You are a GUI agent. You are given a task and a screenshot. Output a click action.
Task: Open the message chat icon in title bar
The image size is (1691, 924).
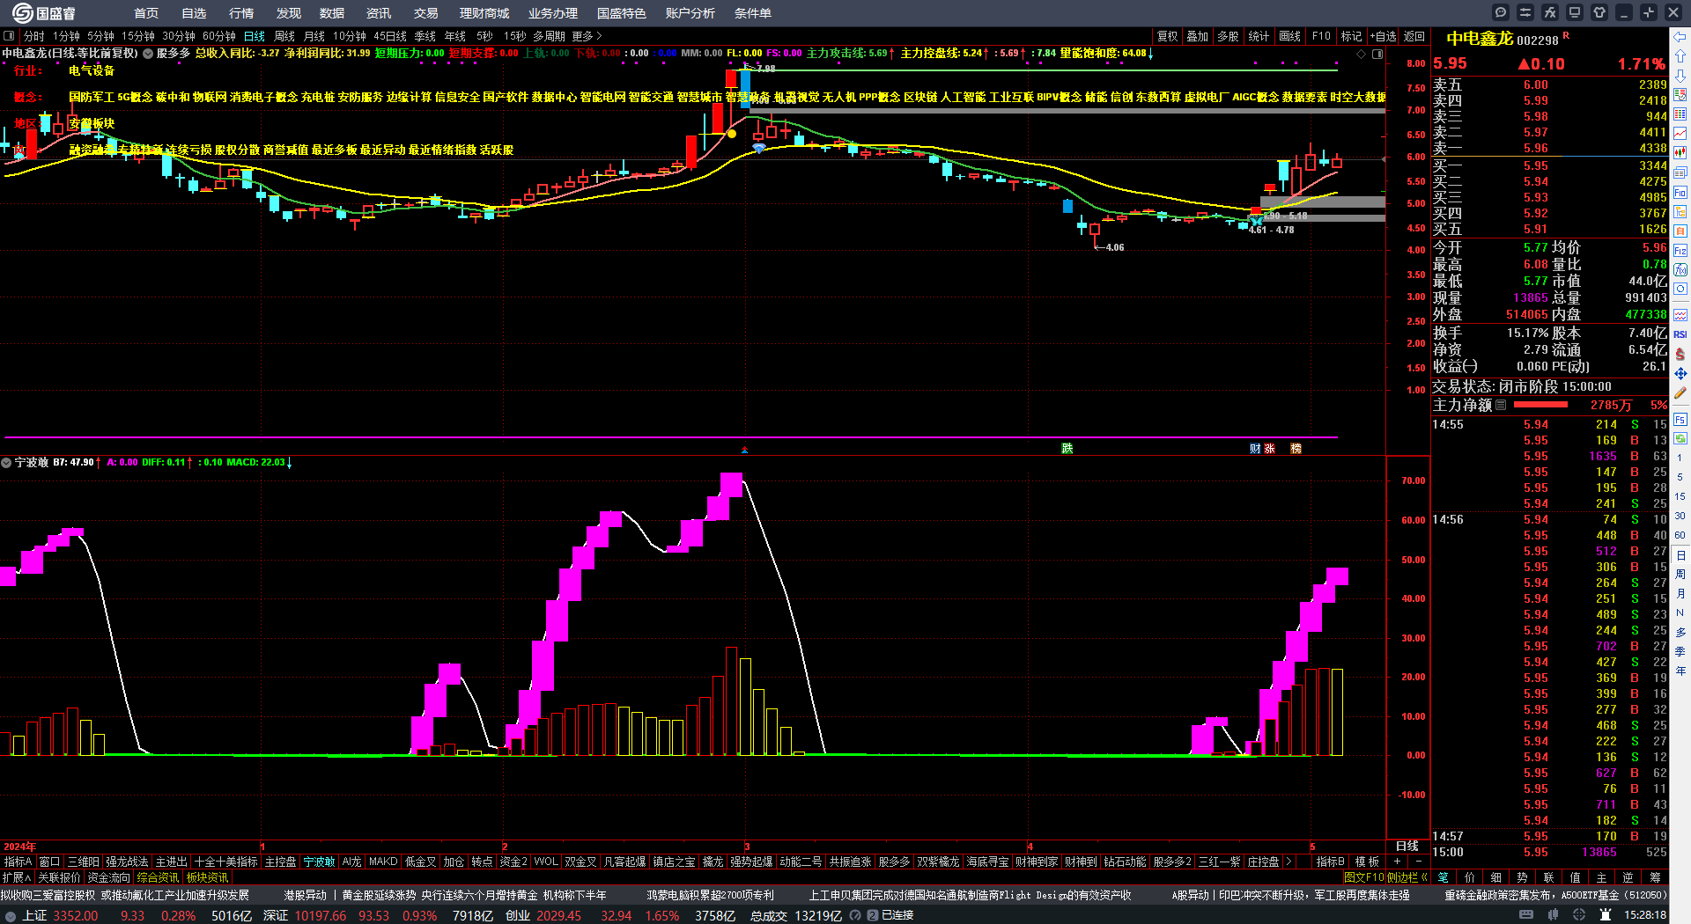[1501, 12]
